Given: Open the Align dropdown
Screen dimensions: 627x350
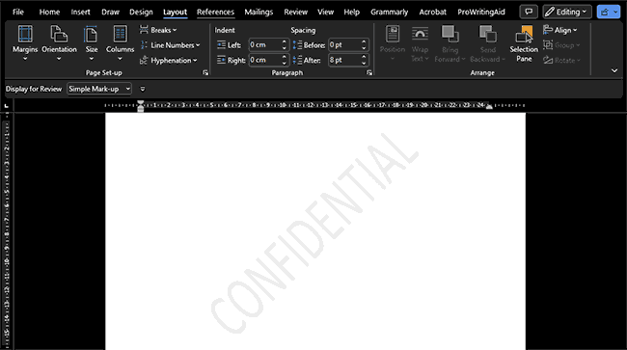Looking at the screenshot, I should coord(560,30).
